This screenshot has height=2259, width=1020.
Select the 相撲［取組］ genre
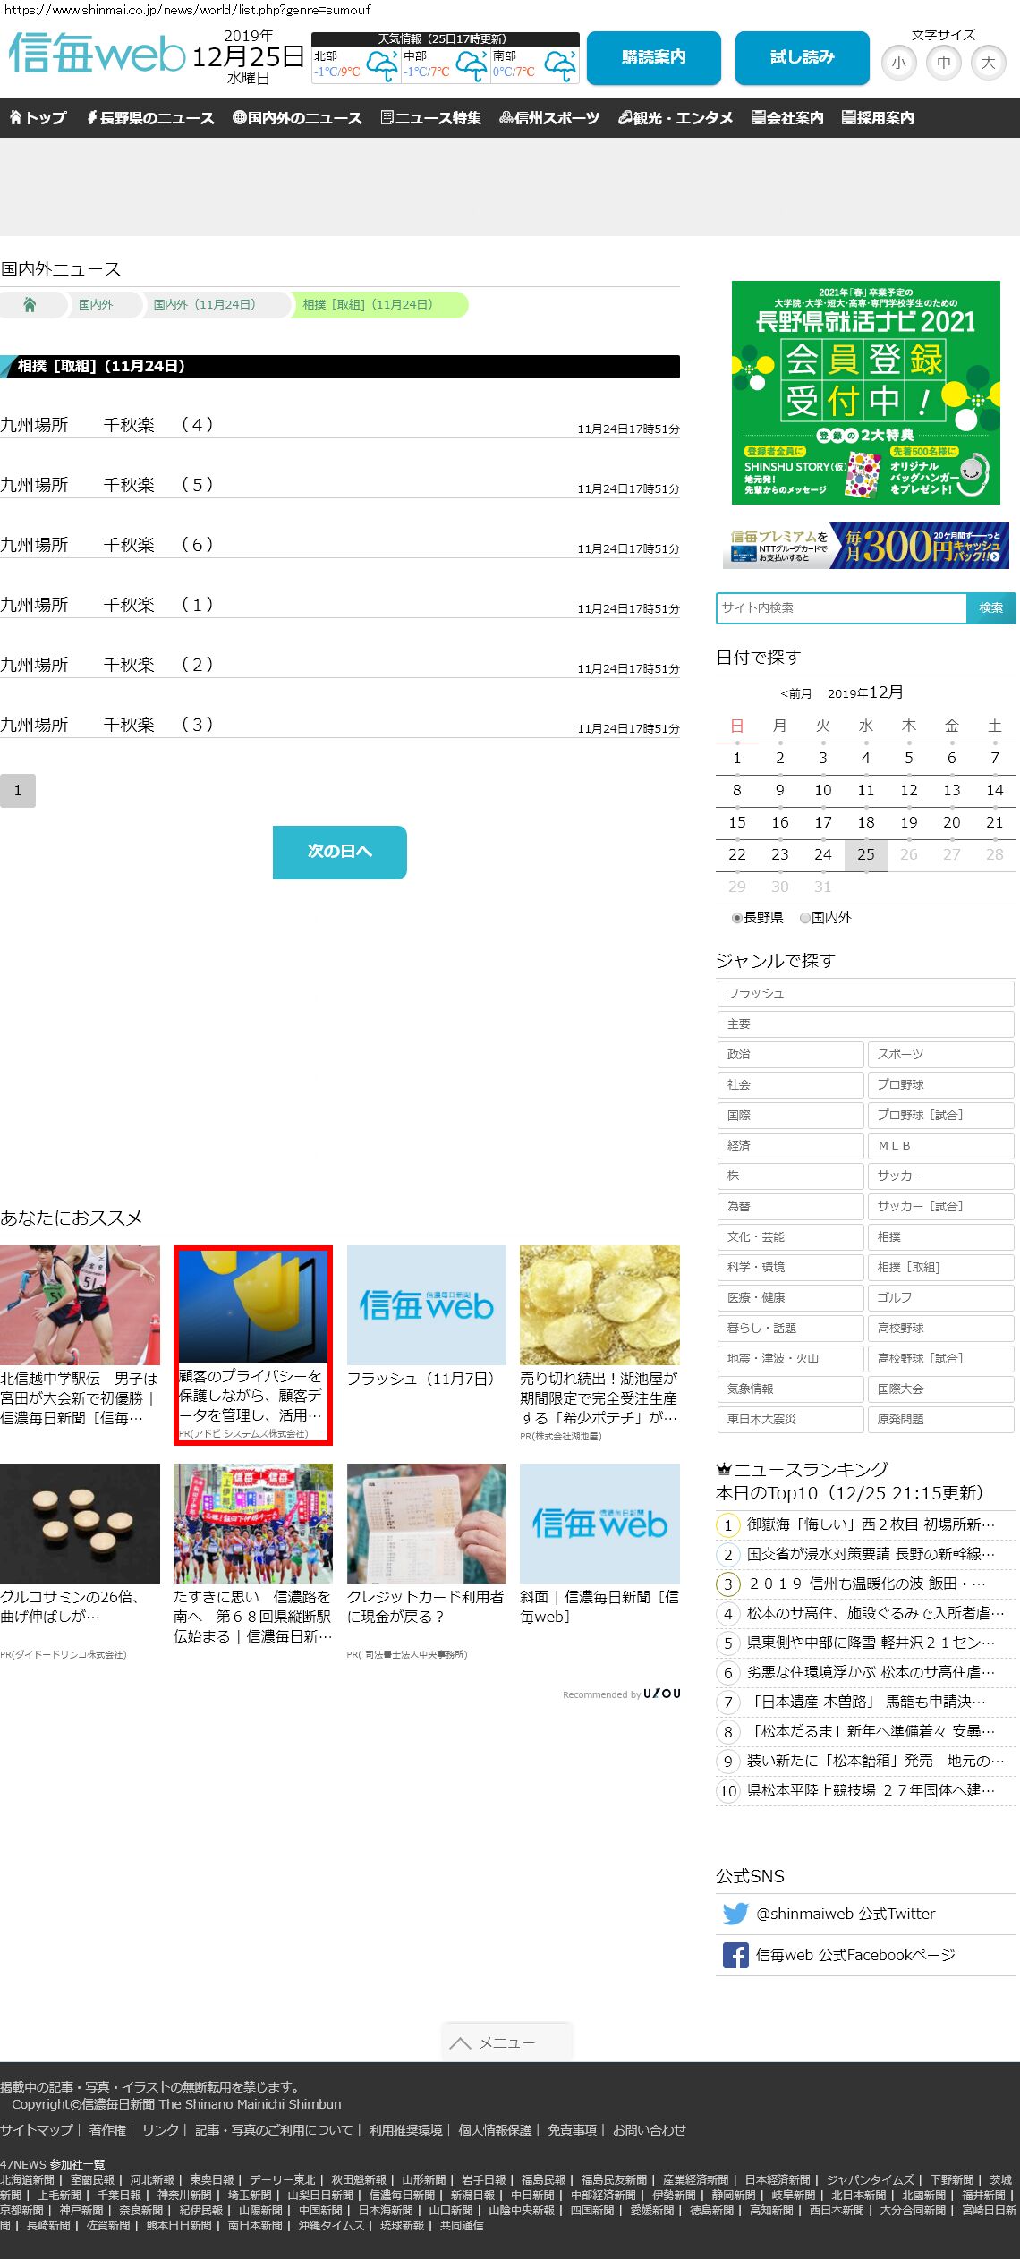pos(939,1267)
